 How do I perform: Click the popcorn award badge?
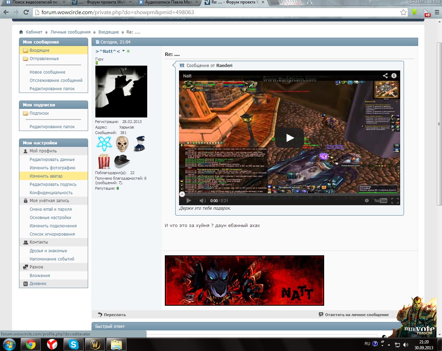point(104,161)
